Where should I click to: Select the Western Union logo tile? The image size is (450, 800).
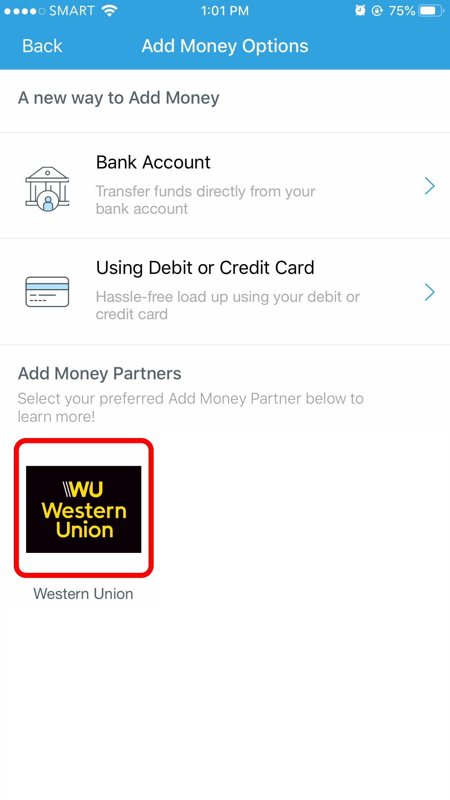click(84, 509)
